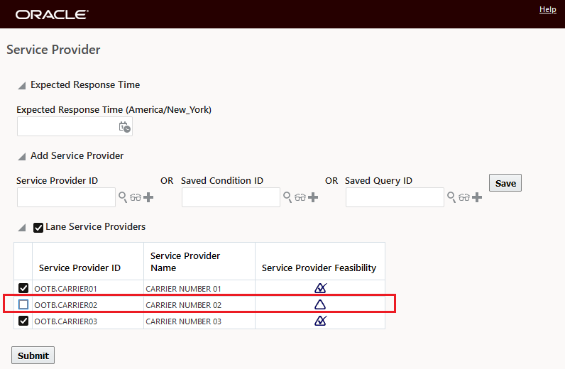Search Saved Query ID with magnifier icon
This screenshot has width=565, height=369.
451,197
